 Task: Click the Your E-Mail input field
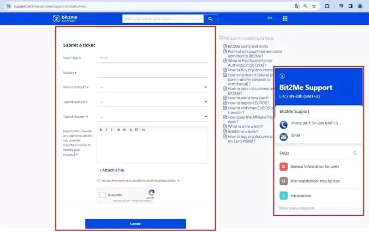pyautogui.click(x=153, y=58)
